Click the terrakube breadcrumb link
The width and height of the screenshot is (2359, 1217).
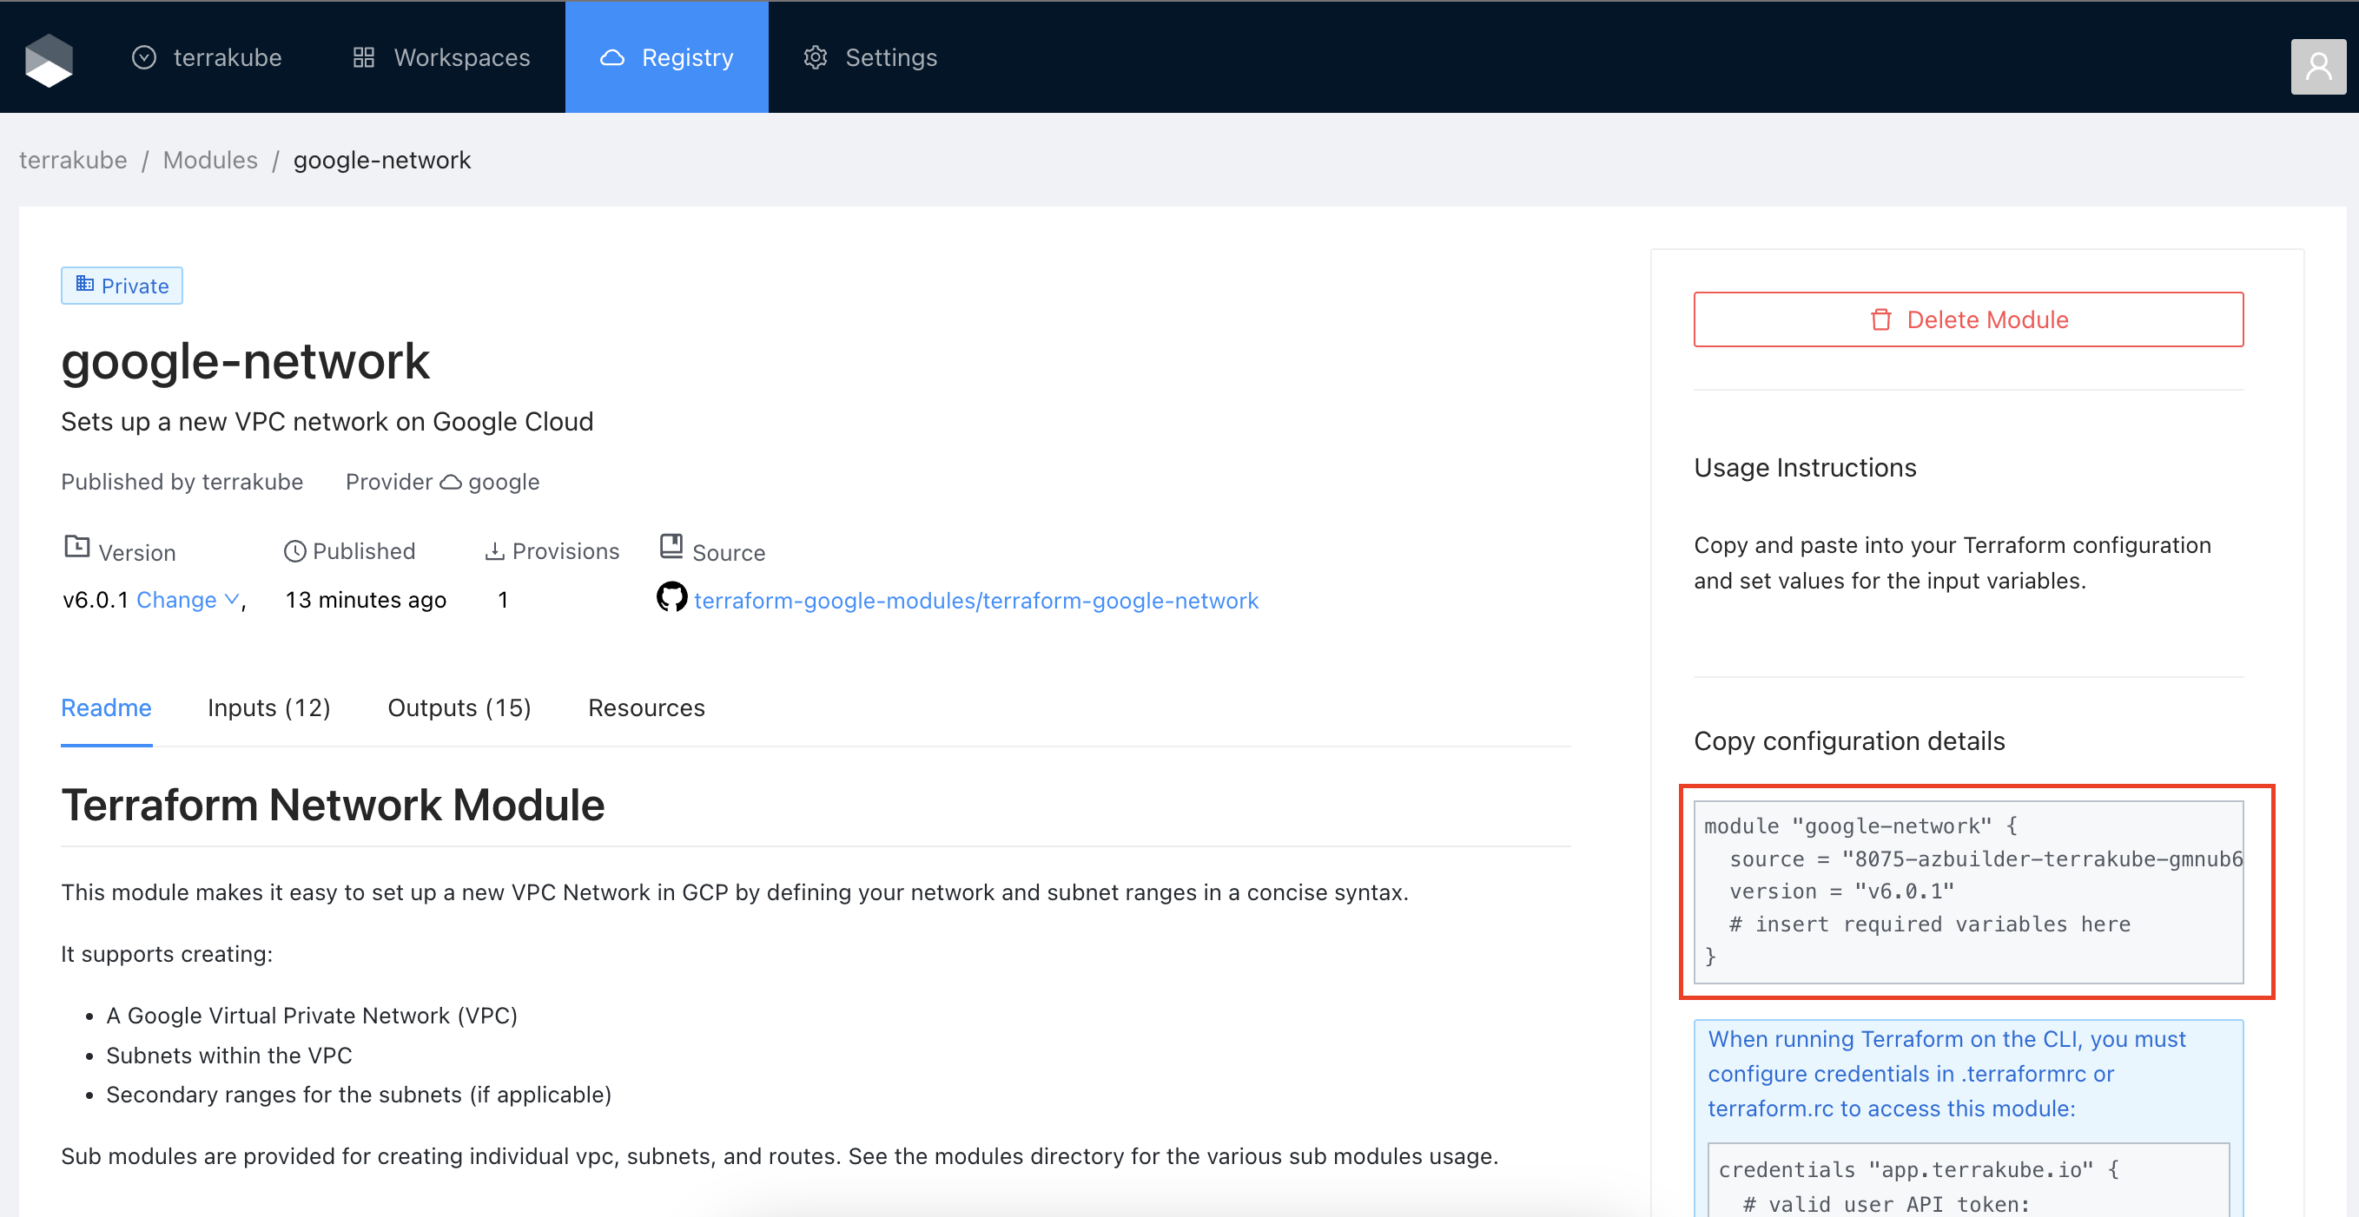pyautogui.click(x=73, y=160)
